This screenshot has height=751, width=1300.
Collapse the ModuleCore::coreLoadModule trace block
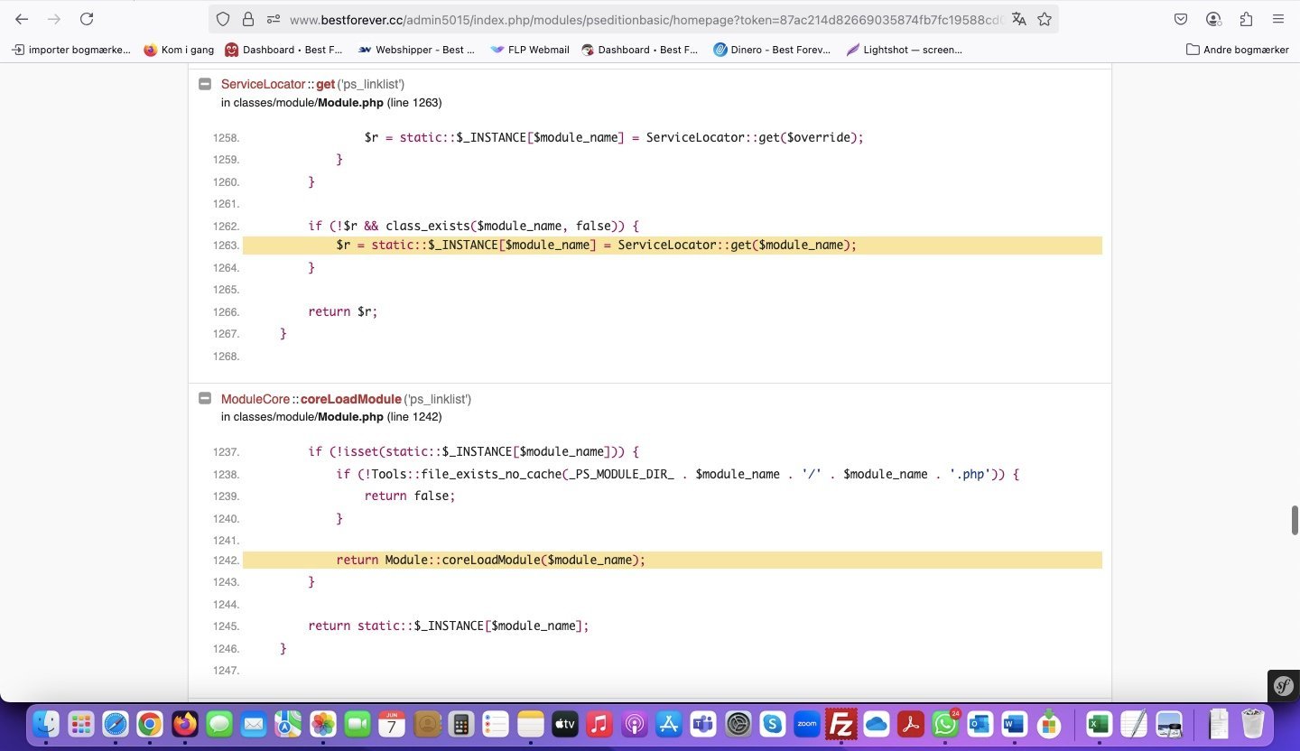[205, 399]
